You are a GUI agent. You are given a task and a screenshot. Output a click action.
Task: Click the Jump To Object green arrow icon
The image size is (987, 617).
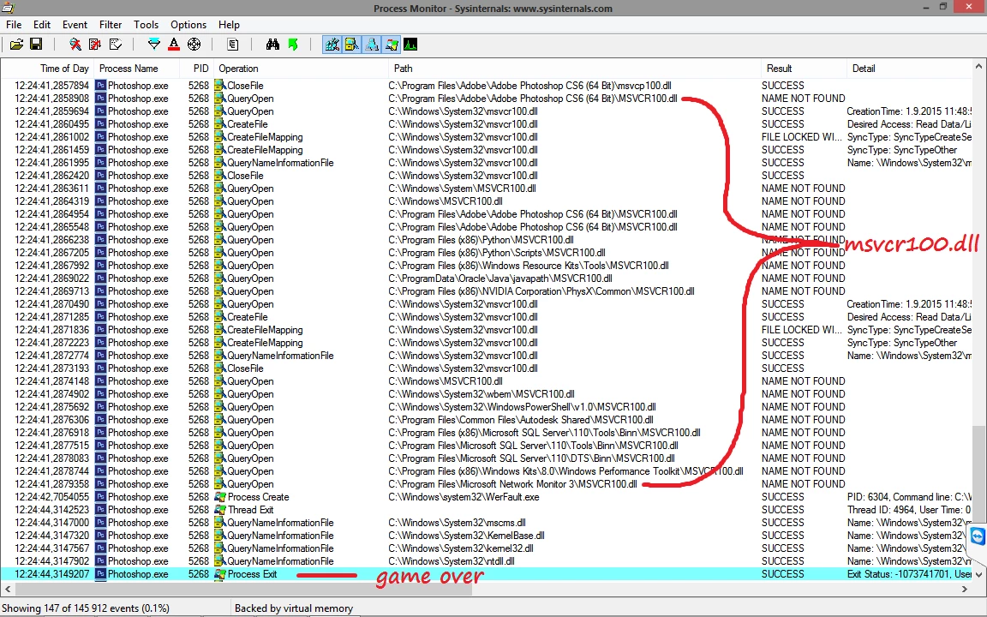(x=292, y=44)
